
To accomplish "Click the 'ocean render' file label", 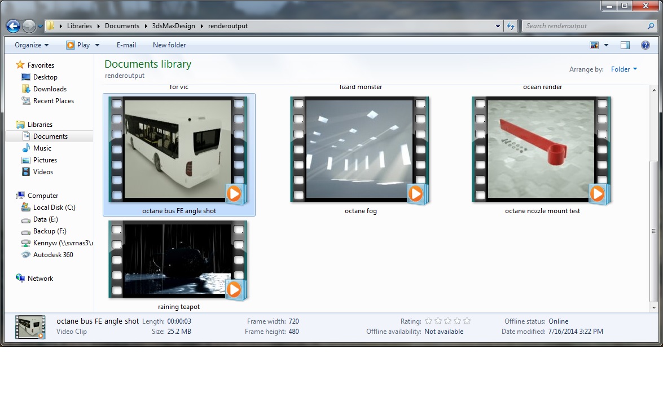I will [542, 87].
